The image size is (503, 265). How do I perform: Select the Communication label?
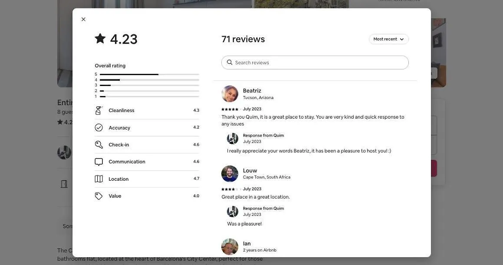tap(127, 162)
